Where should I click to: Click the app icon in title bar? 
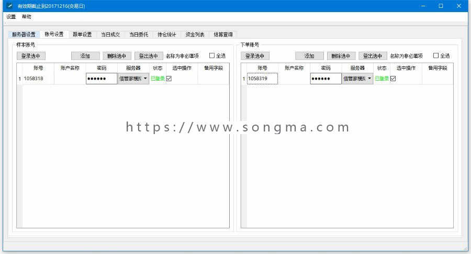pyautogui.click(x=9, y=6)
